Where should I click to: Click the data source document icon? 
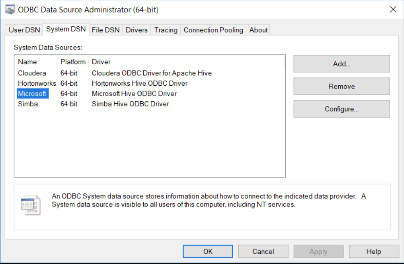(x=31, y=205)
